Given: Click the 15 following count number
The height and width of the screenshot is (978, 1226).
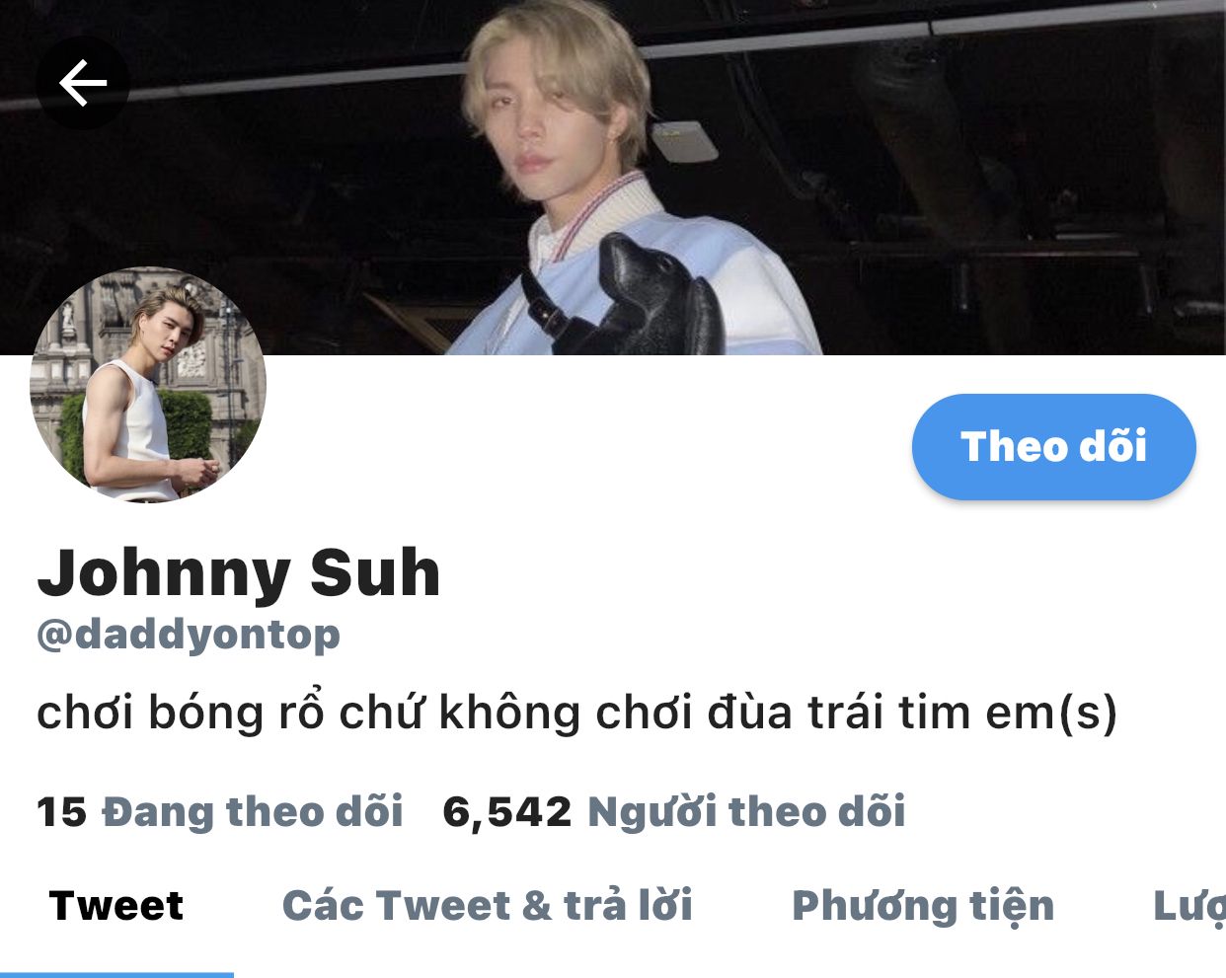Looking at the screenshot, I should [61, 812].
